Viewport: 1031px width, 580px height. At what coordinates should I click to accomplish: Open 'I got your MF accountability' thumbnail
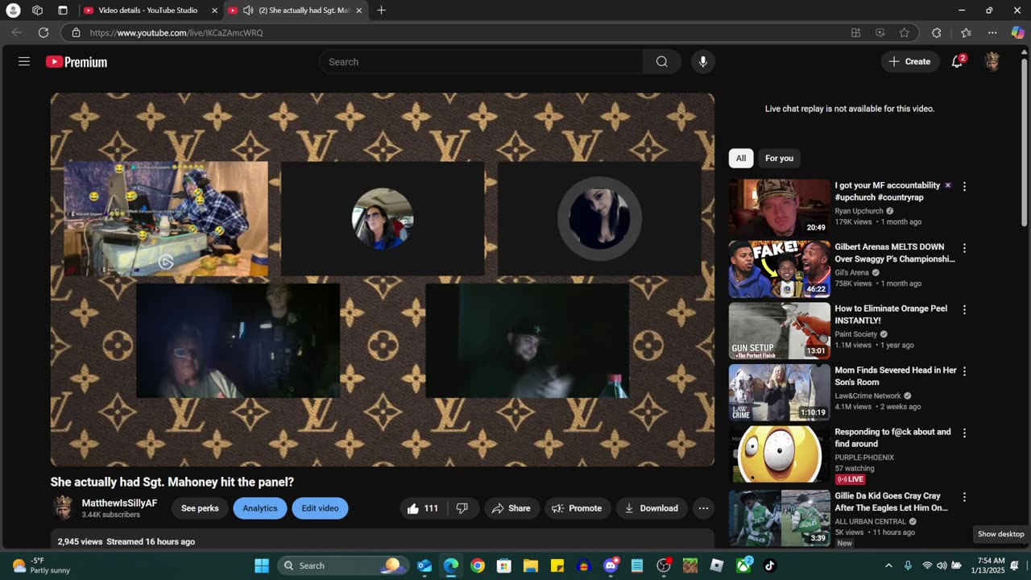tap(779, 207)
